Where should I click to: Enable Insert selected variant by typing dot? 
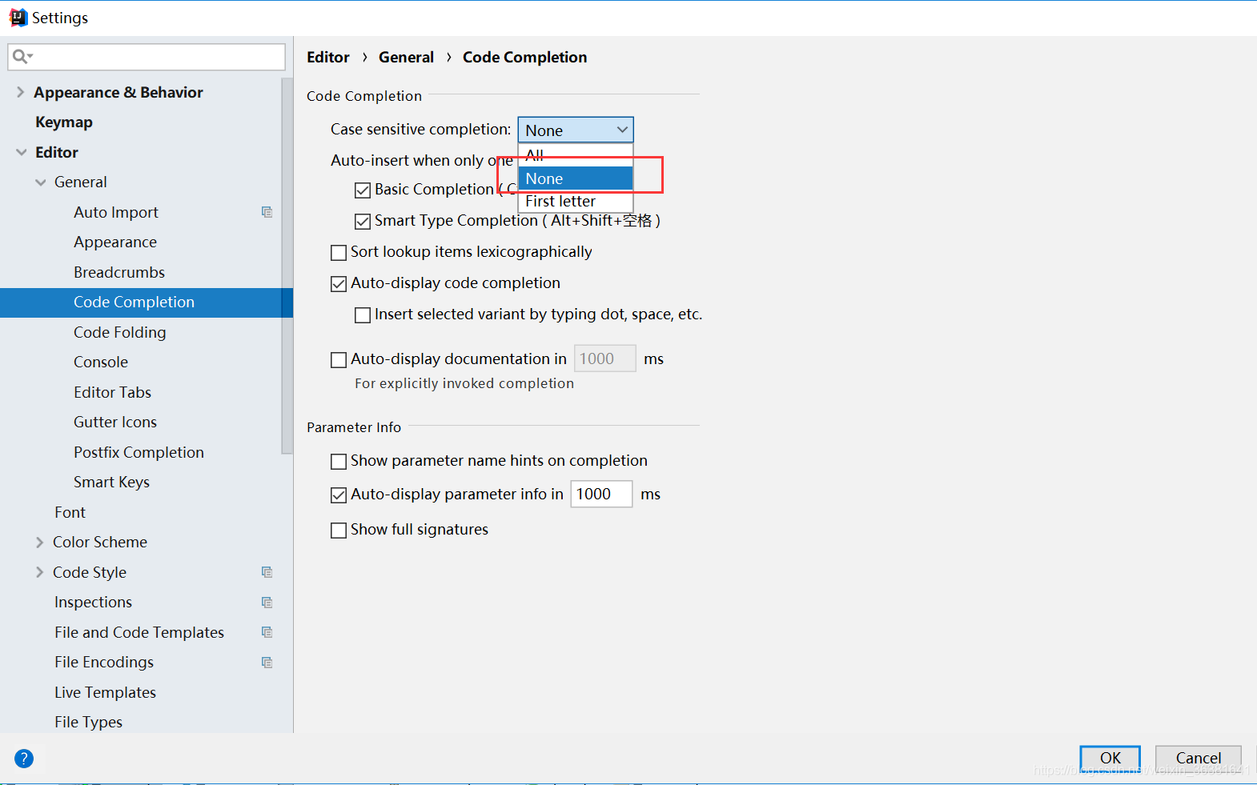pyautogui.click(x=363, y=315)
